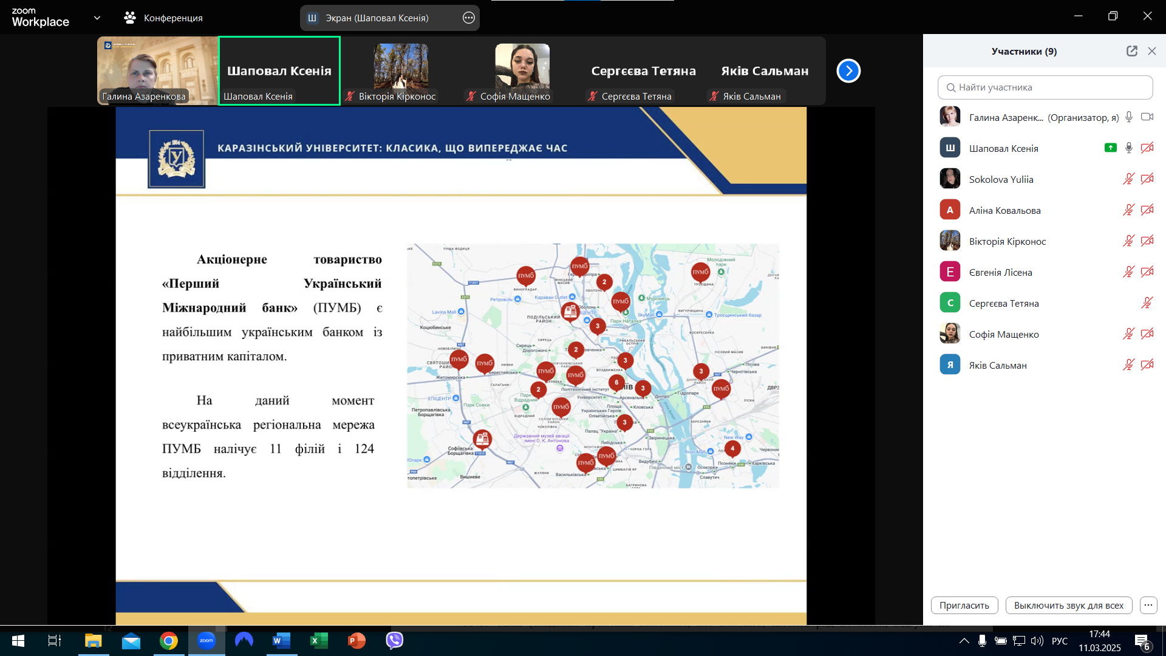This screenshot has height=656, width=1166.
Task: Click Аліна Ковальова's red A avatar
Action: [950, 210]
